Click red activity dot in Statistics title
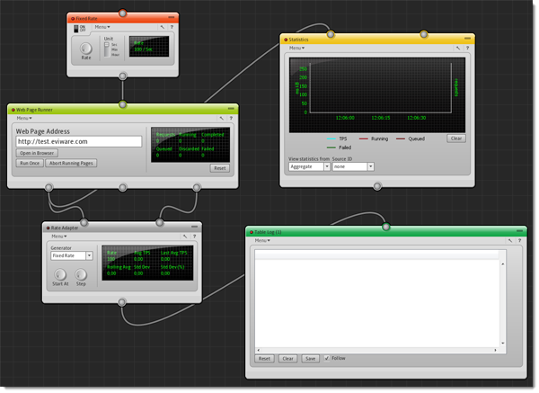Image resolution: width=539 pixels, height=393 pixels. click(286, 40)
